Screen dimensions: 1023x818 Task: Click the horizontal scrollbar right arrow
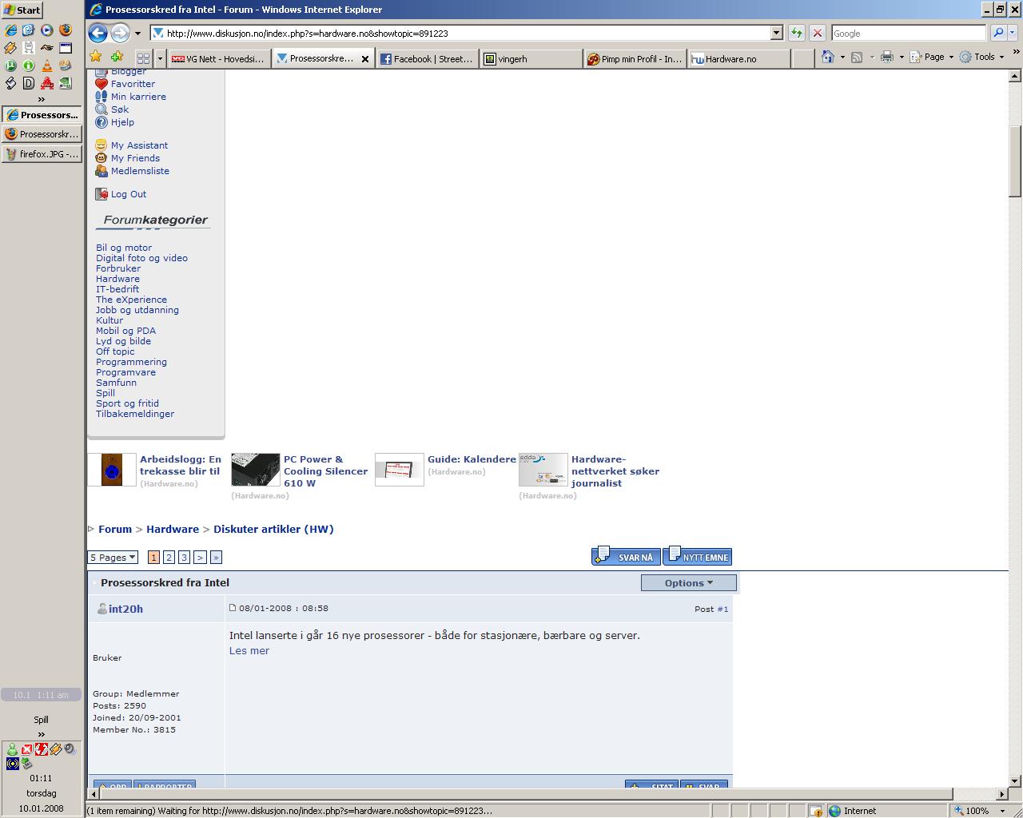click(x=1002, y=794)
